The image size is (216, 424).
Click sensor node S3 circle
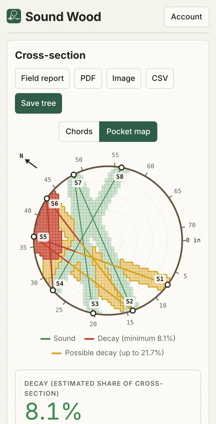[x=93, y=313]
